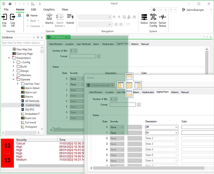Image resolution: width=214 pixels, height=174 pixels.
Task: Click the top docking guide icon
Action: pos(129,77)
